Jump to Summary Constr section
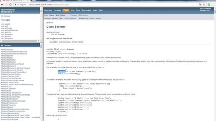Screen dimensions: 216x121 tap(66, 18)
